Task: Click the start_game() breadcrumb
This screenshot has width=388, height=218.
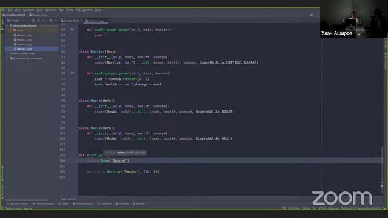Action: point(69,199)
